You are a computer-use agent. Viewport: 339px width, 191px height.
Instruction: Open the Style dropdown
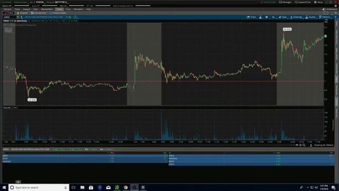(283, 17)
